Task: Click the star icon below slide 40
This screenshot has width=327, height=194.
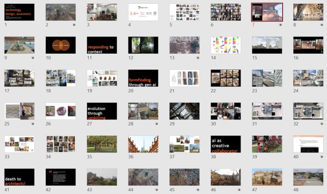Action: pos(321,157)
